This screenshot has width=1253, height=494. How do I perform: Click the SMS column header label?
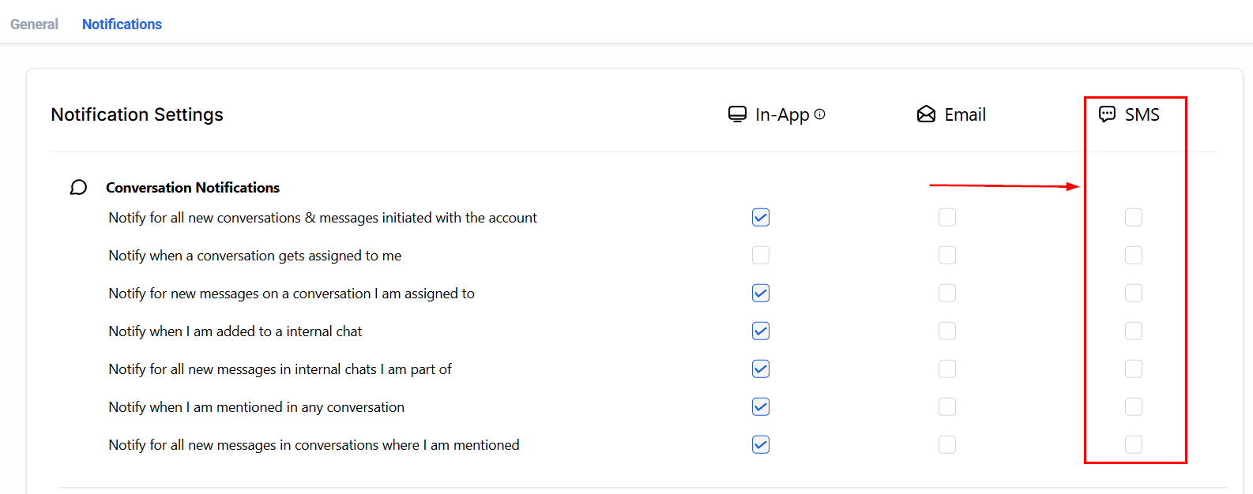1142,114
